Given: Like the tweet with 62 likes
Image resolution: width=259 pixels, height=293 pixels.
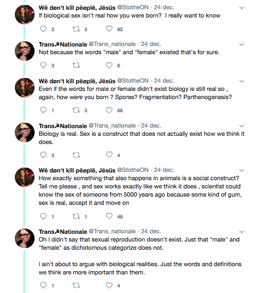Looking at the screenshot, I should [109, 29].
